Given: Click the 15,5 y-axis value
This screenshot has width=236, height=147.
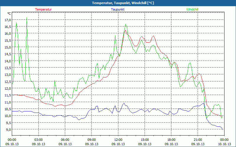Looking at the screenshot, I should 8,40.
